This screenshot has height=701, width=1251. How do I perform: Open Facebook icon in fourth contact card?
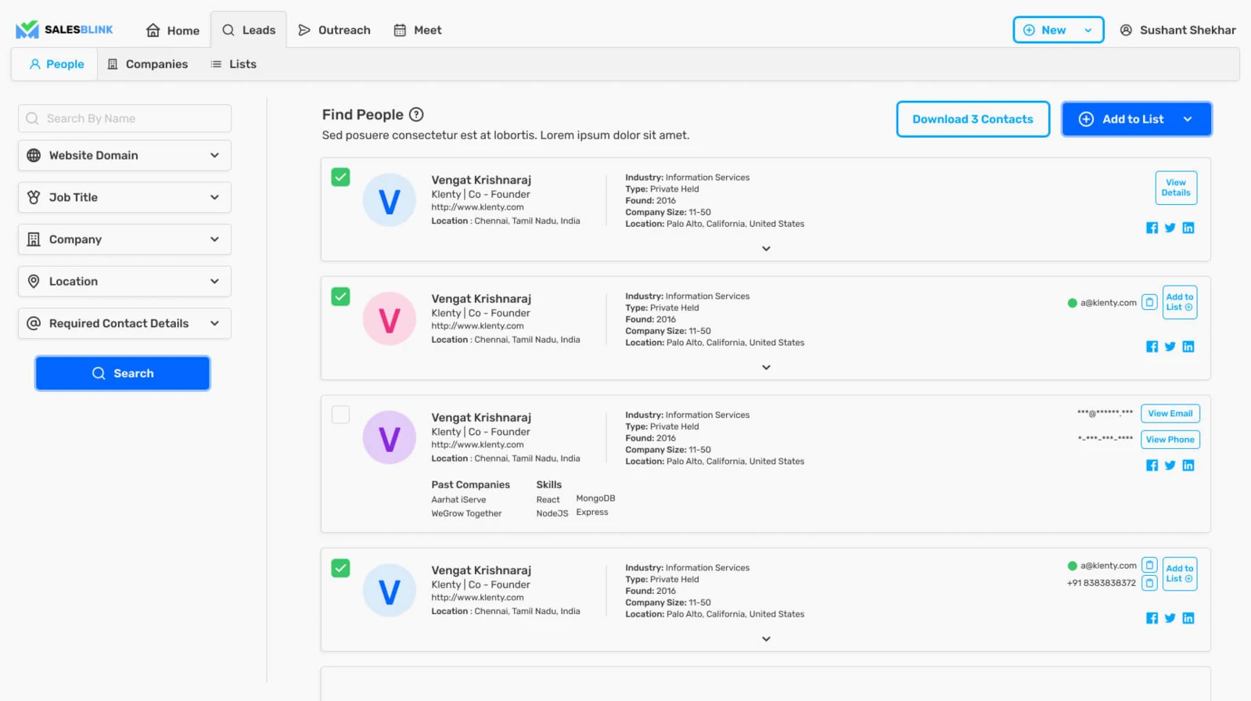1152,618
